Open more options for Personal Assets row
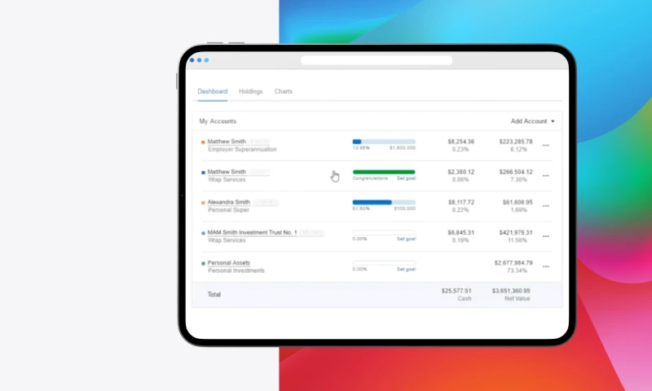Image resolution: width=652 pixels, height=391 pixels. click(545, 266)
